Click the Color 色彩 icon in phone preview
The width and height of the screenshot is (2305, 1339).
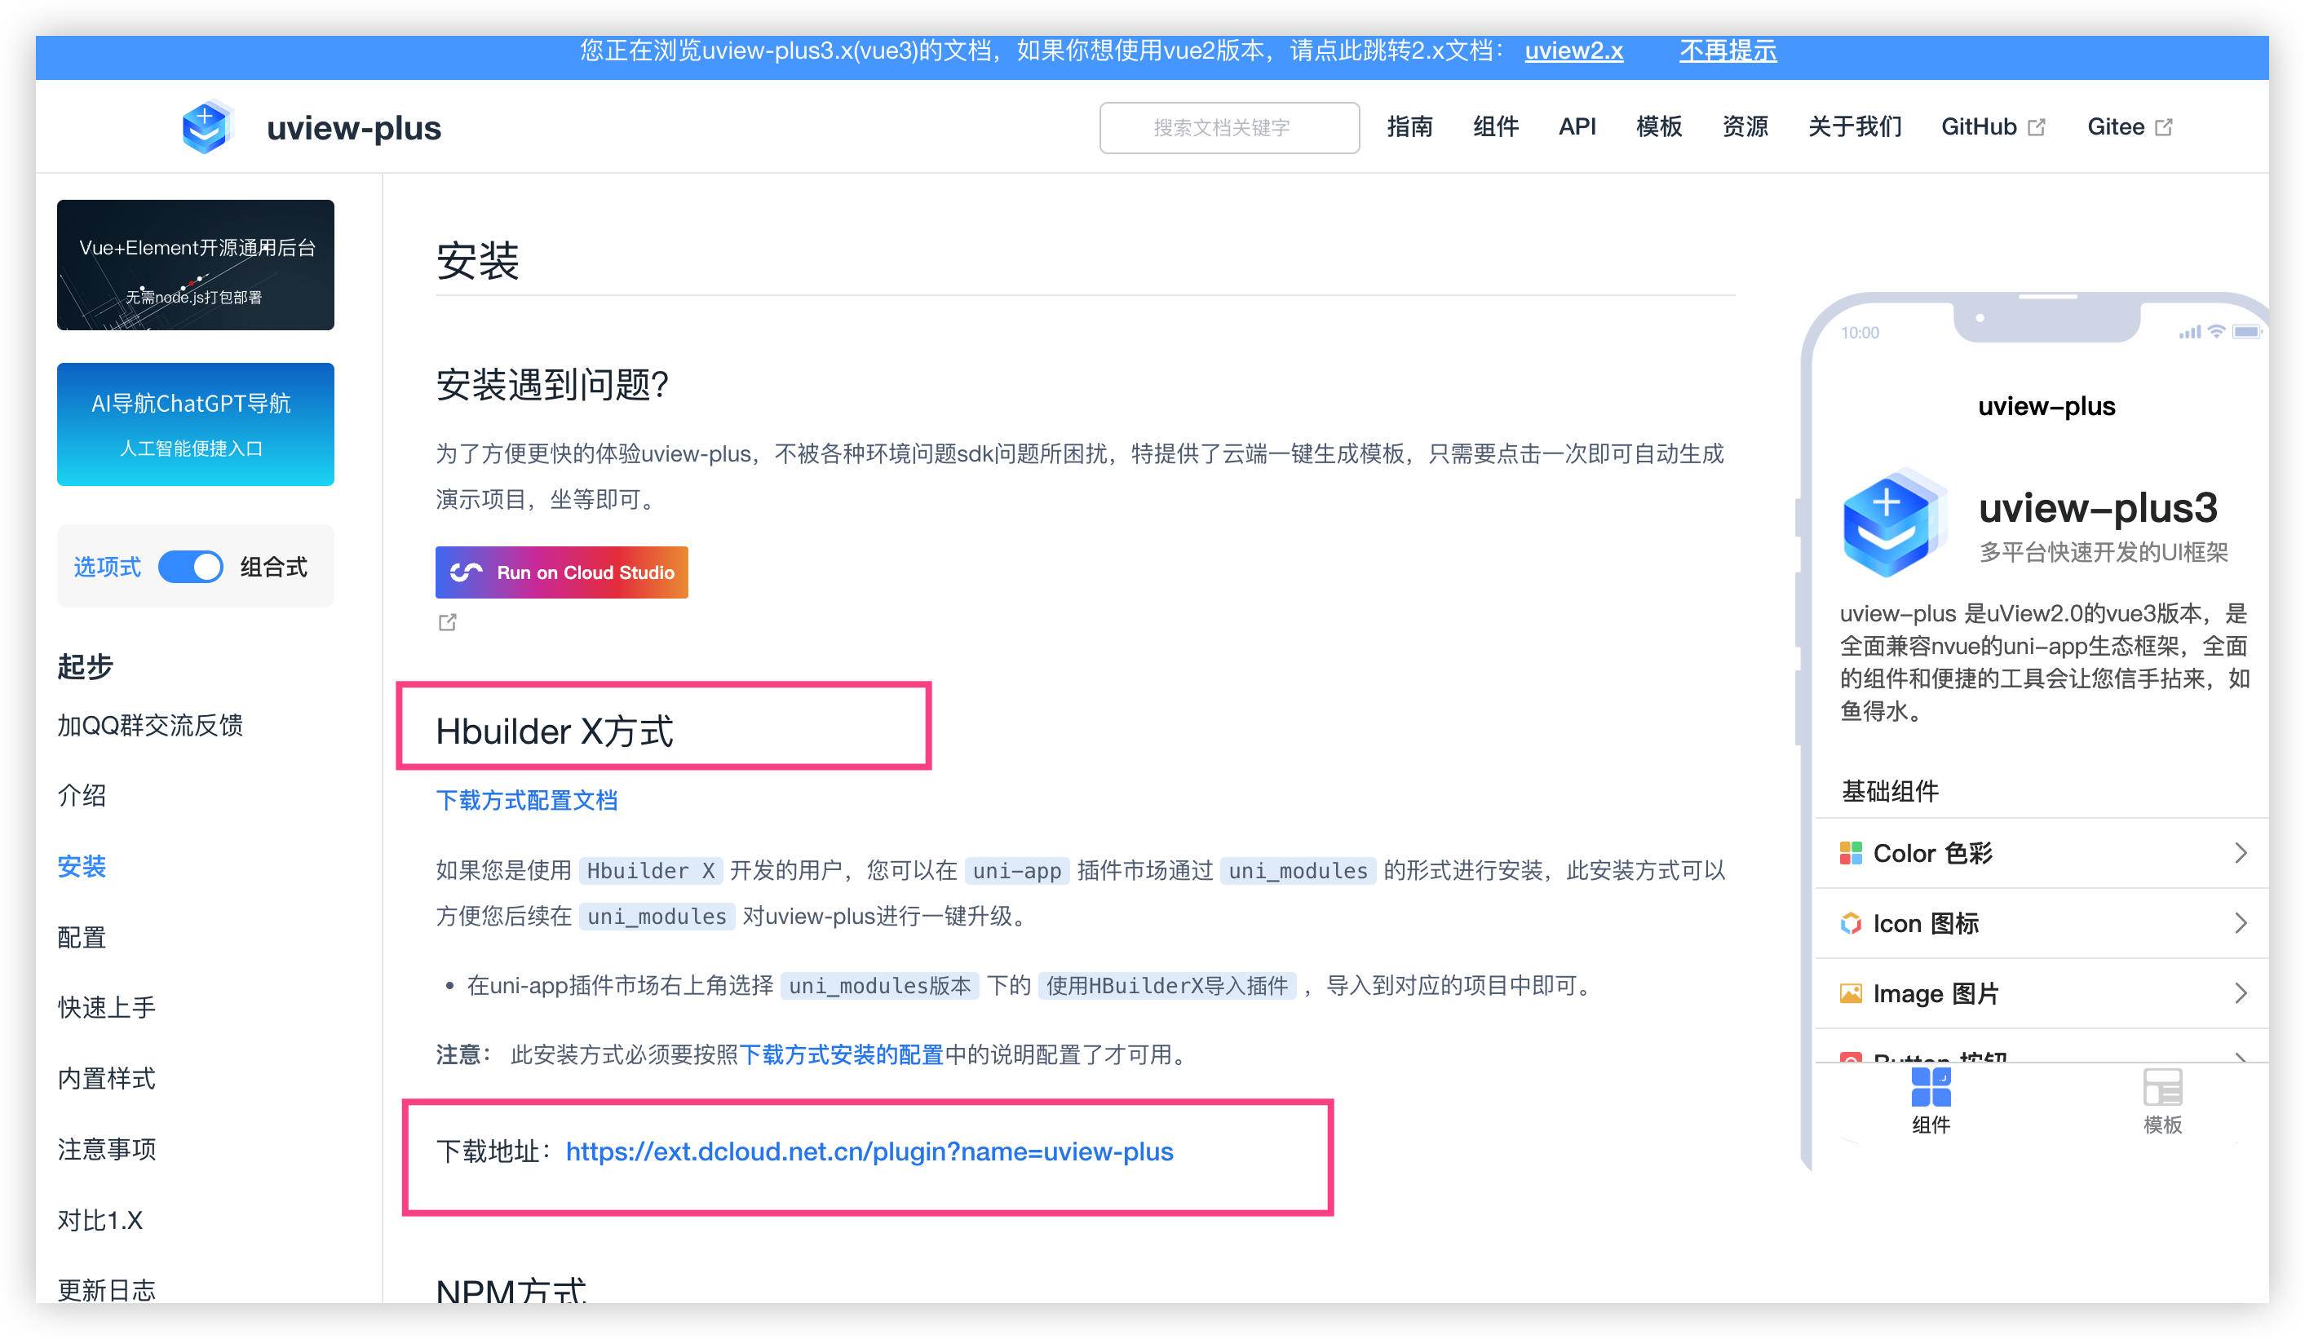click(x=1851, y=852)
